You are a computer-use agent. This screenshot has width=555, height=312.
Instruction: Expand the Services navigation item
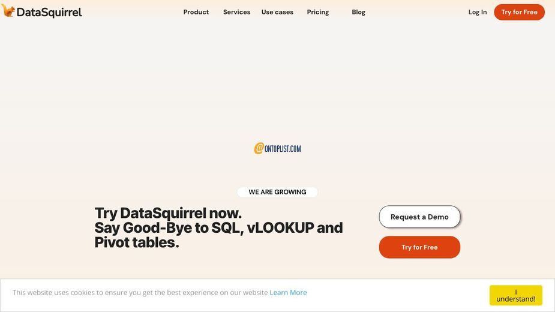tap(236, 12)
